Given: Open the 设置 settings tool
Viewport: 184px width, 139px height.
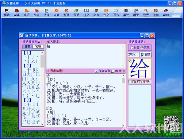Looking at the screenshot, I should tap(146, 13).
